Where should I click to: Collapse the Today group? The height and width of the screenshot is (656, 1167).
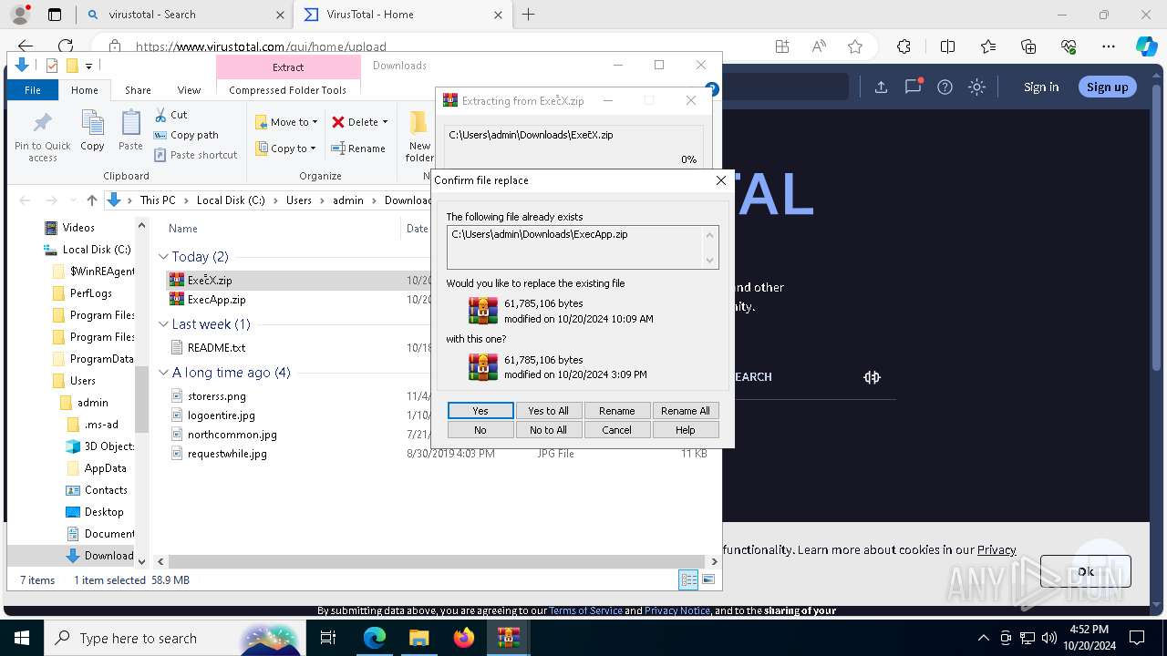click(164, 257)
